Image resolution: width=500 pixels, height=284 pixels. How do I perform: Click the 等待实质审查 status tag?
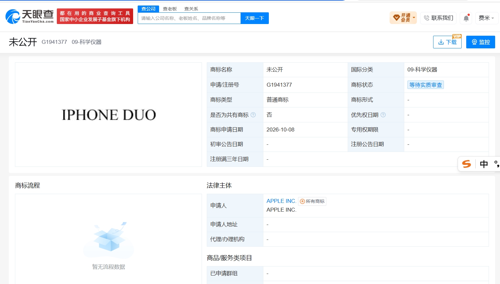pyautogui.click(x=426, y=85)
